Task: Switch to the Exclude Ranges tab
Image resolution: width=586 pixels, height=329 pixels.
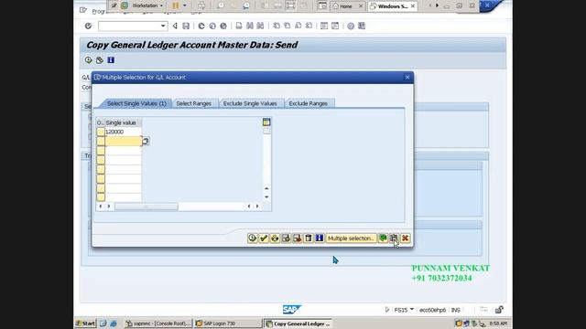Action: pyautogui.click(x=308, y=103)
